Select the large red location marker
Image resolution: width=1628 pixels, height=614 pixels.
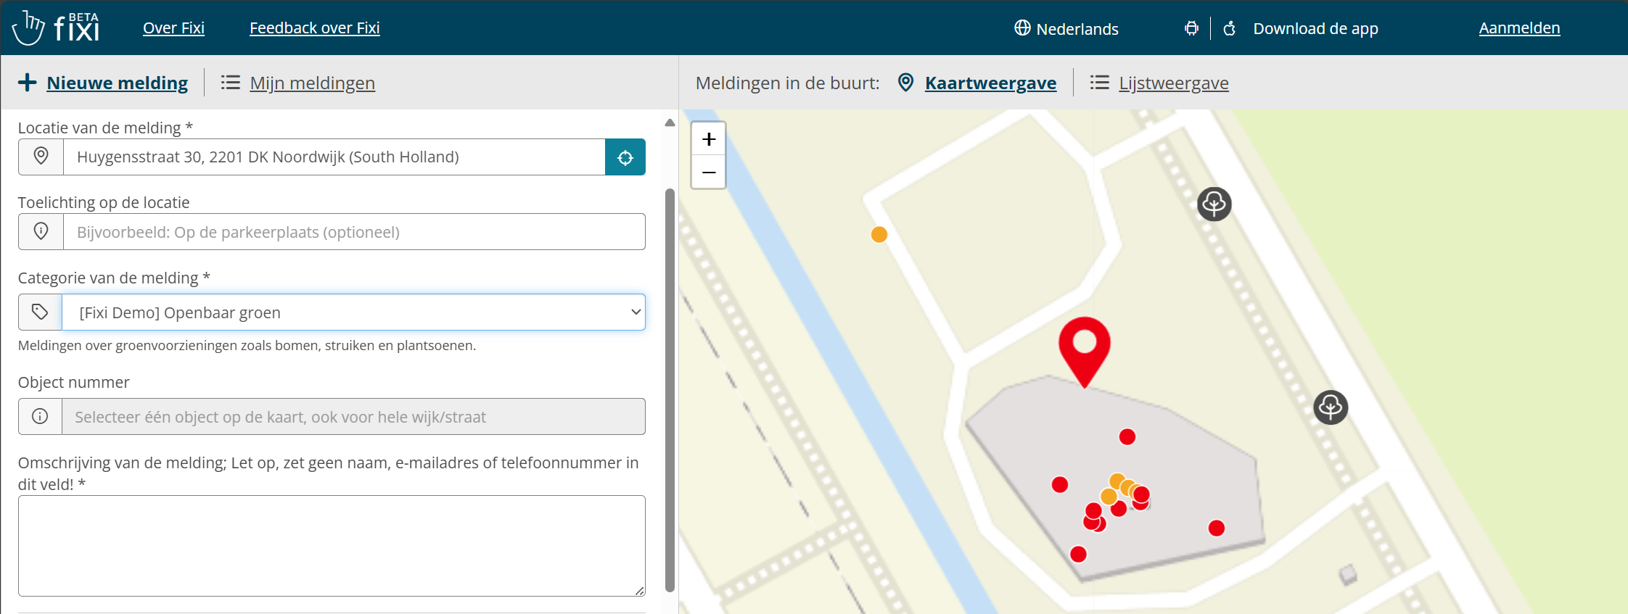tap(1084, 351)
